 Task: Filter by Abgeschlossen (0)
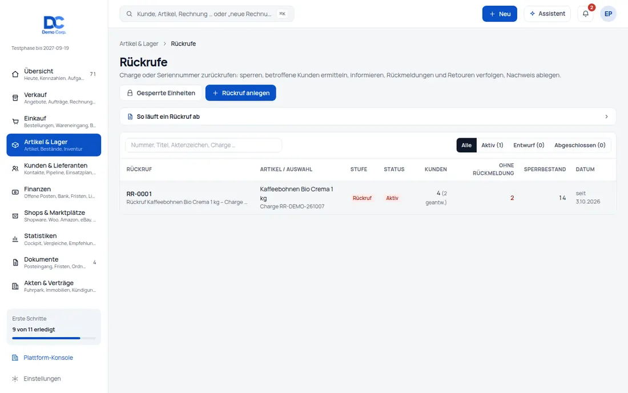(579, 145)
